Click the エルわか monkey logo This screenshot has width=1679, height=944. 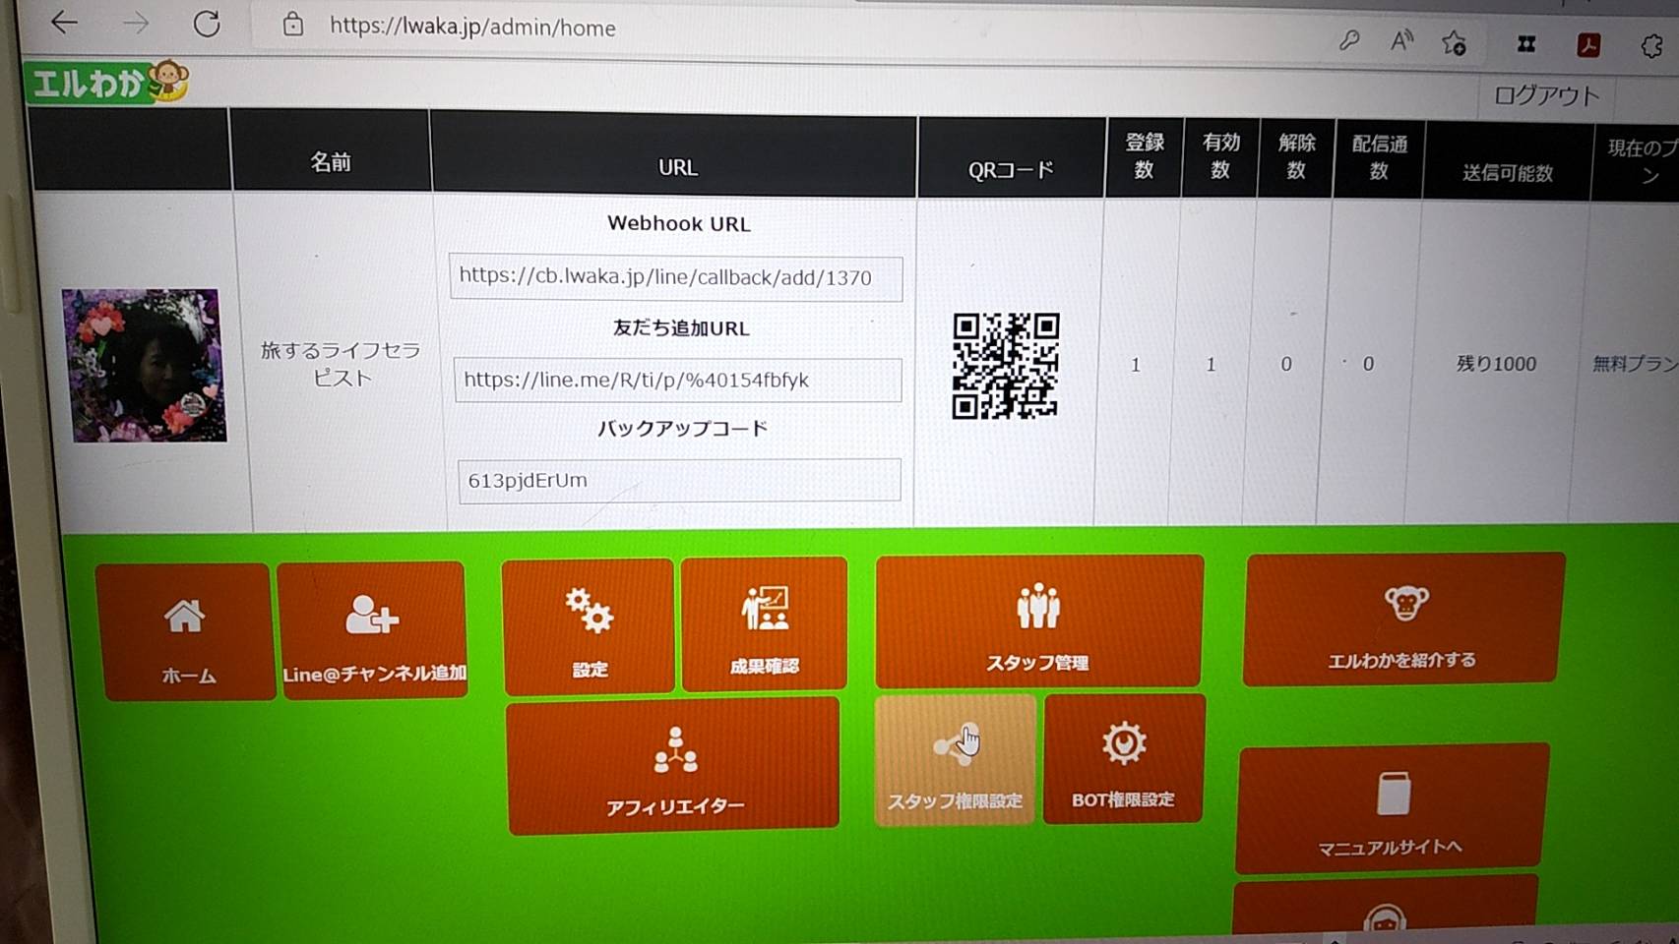pos(107,82)
